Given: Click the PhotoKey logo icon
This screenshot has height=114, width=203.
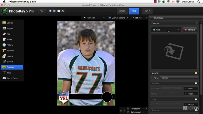Looking at the screenshot, I should 5,11.
